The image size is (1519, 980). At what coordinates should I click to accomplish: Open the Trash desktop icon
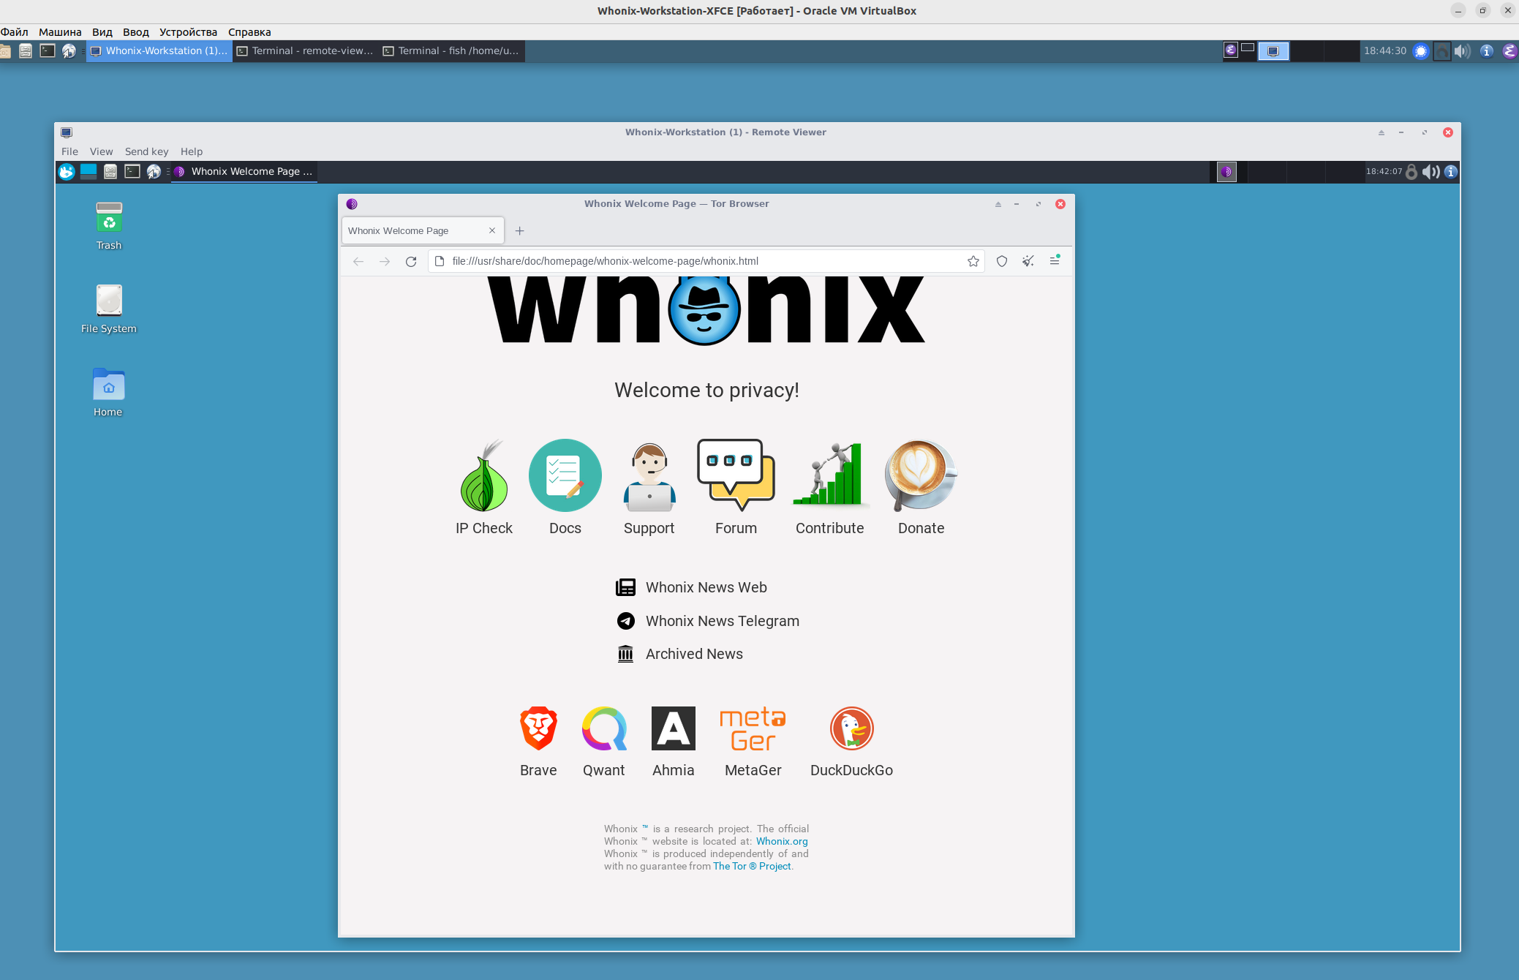tap(109, 218)
